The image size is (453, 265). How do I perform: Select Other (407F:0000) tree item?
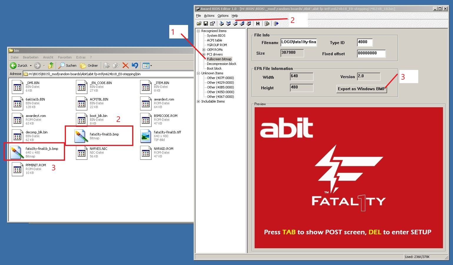tap(220, 78)
